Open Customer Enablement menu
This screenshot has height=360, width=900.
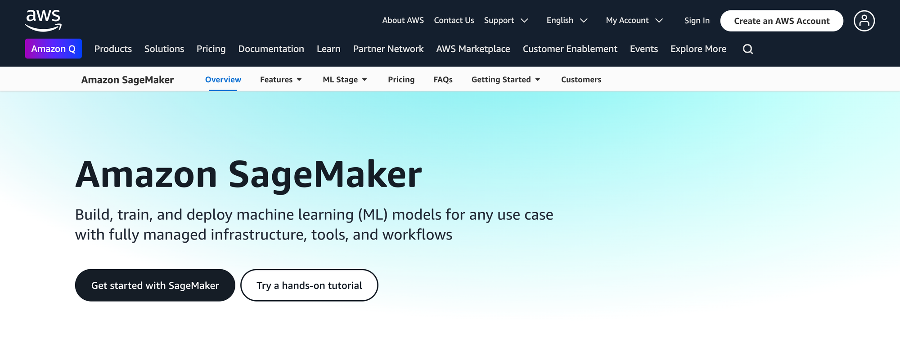pos(570,49)
